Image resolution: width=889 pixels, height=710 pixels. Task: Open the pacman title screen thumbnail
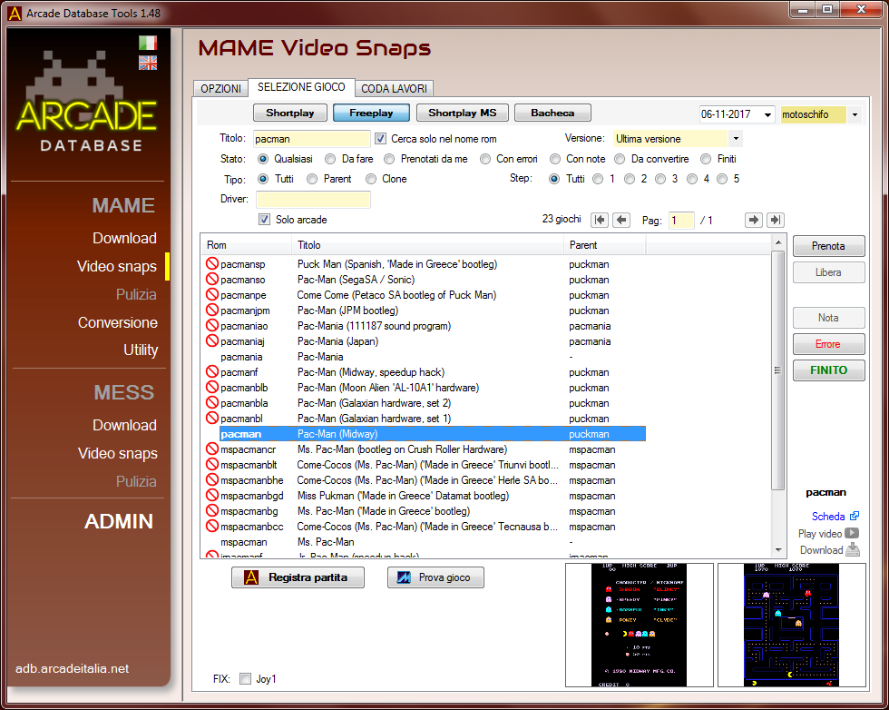[x=639, y=625]
